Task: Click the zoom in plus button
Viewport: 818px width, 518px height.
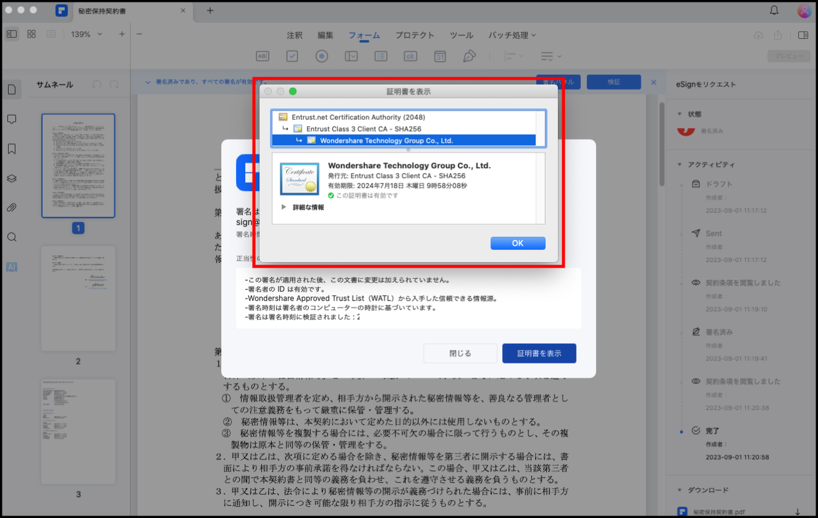Action: 122,34
